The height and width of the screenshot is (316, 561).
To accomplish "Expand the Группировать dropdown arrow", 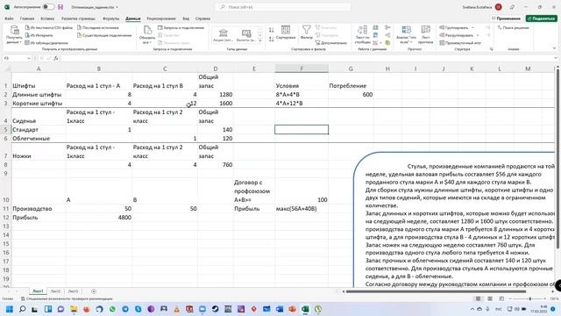I will click(x=472, y=27).
